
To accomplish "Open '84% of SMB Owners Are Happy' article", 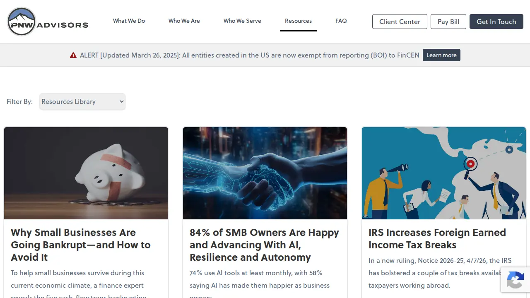I will coord(264,245).
